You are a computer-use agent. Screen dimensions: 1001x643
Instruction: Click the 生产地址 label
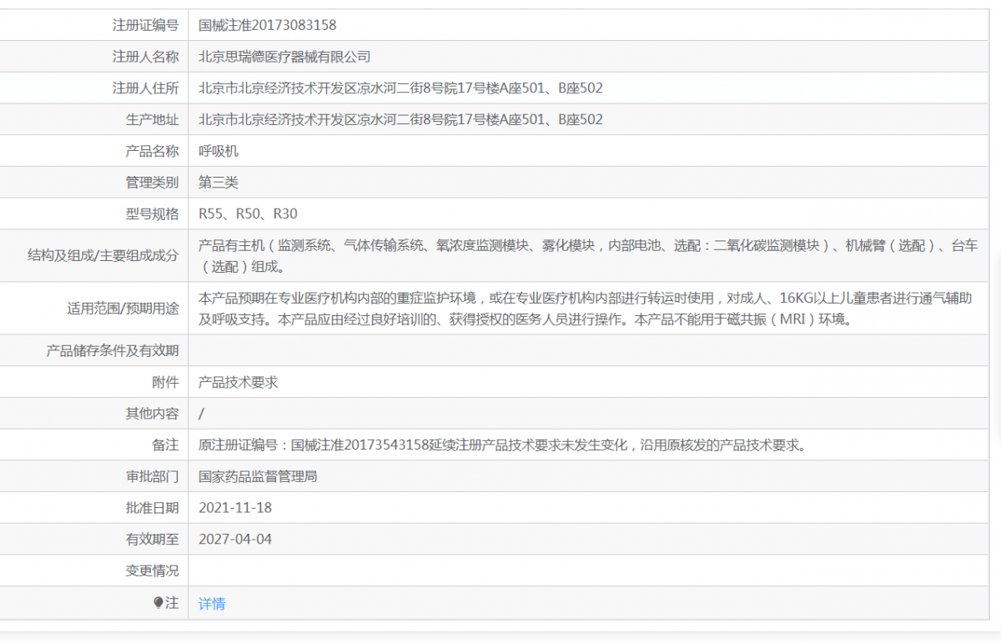coord(152,120)
